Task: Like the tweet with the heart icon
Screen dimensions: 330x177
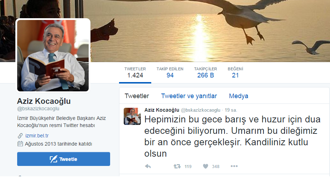Action: click(206, 166)
